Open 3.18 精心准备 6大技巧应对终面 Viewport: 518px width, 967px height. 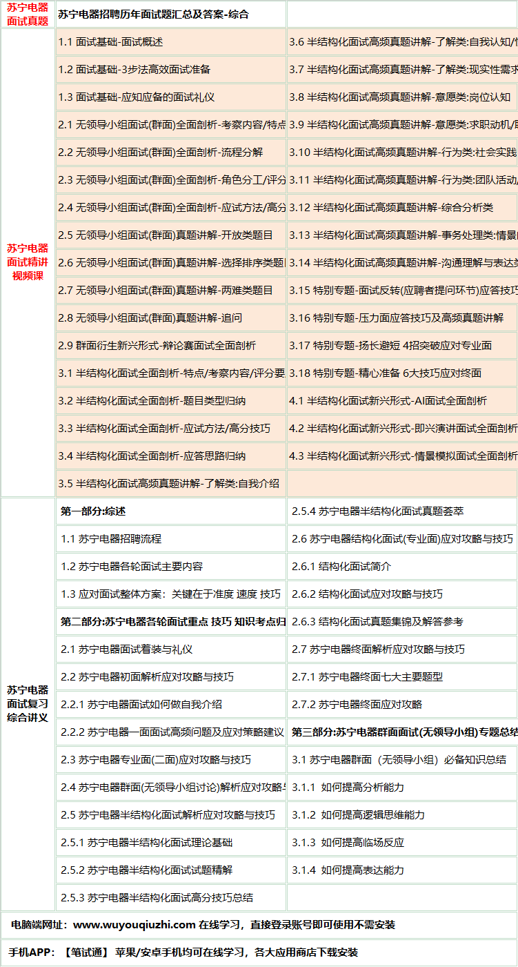coord(385,373)
